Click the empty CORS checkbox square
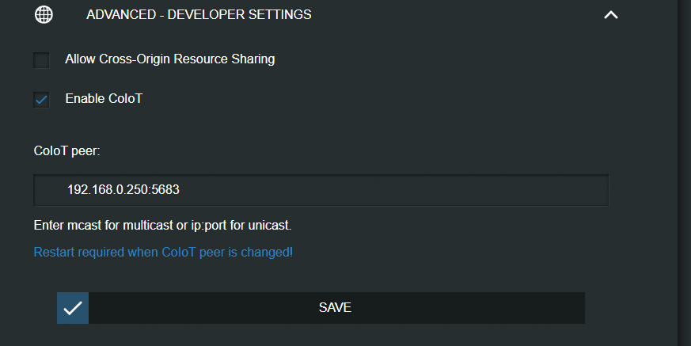Image resolution: width=691 pixels, height=346 pixels. pos(41,59)
